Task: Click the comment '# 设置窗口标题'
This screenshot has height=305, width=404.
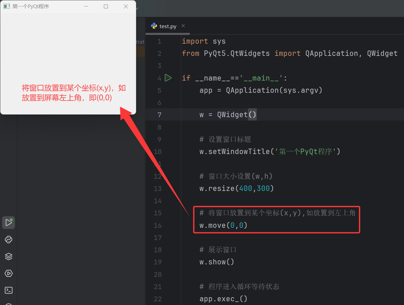Action: tap(225, 139)
